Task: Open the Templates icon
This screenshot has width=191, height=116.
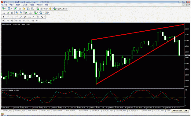Action: [x=46, y=13]
